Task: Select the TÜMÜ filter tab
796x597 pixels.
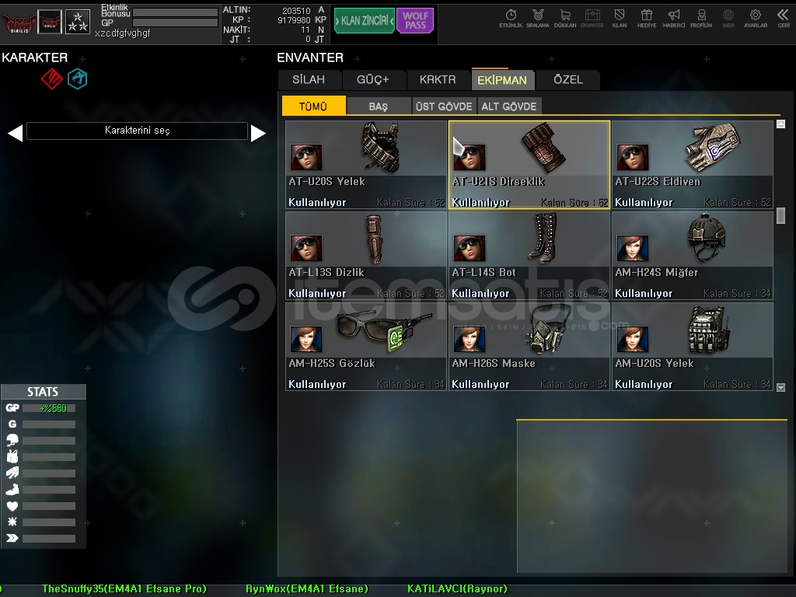Action: coord(314,106)
